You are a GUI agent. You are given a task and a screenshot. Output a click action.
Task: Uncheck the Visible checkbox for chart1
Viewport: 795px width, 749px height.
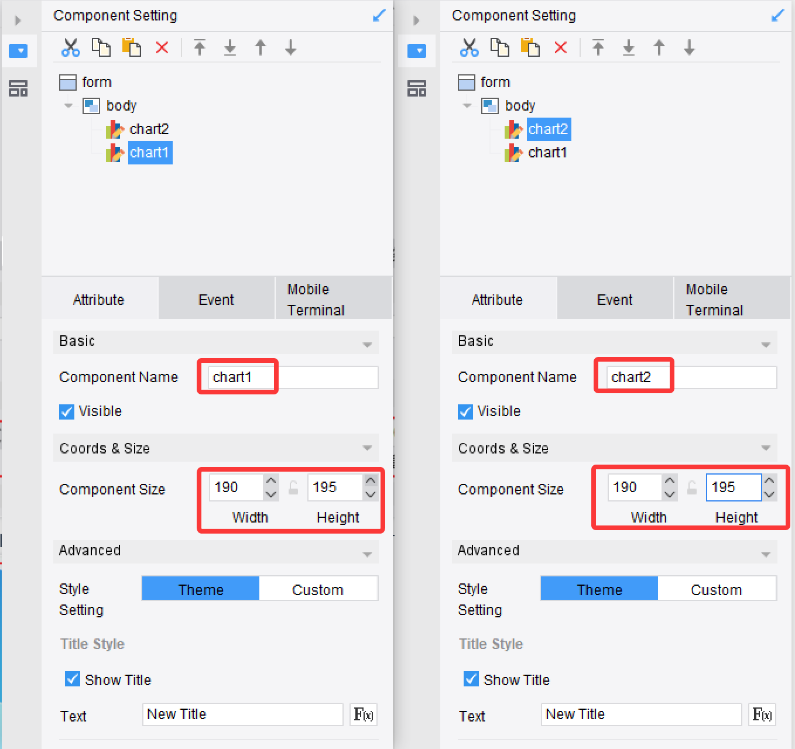pyautogui.click(x=67, y=411)
